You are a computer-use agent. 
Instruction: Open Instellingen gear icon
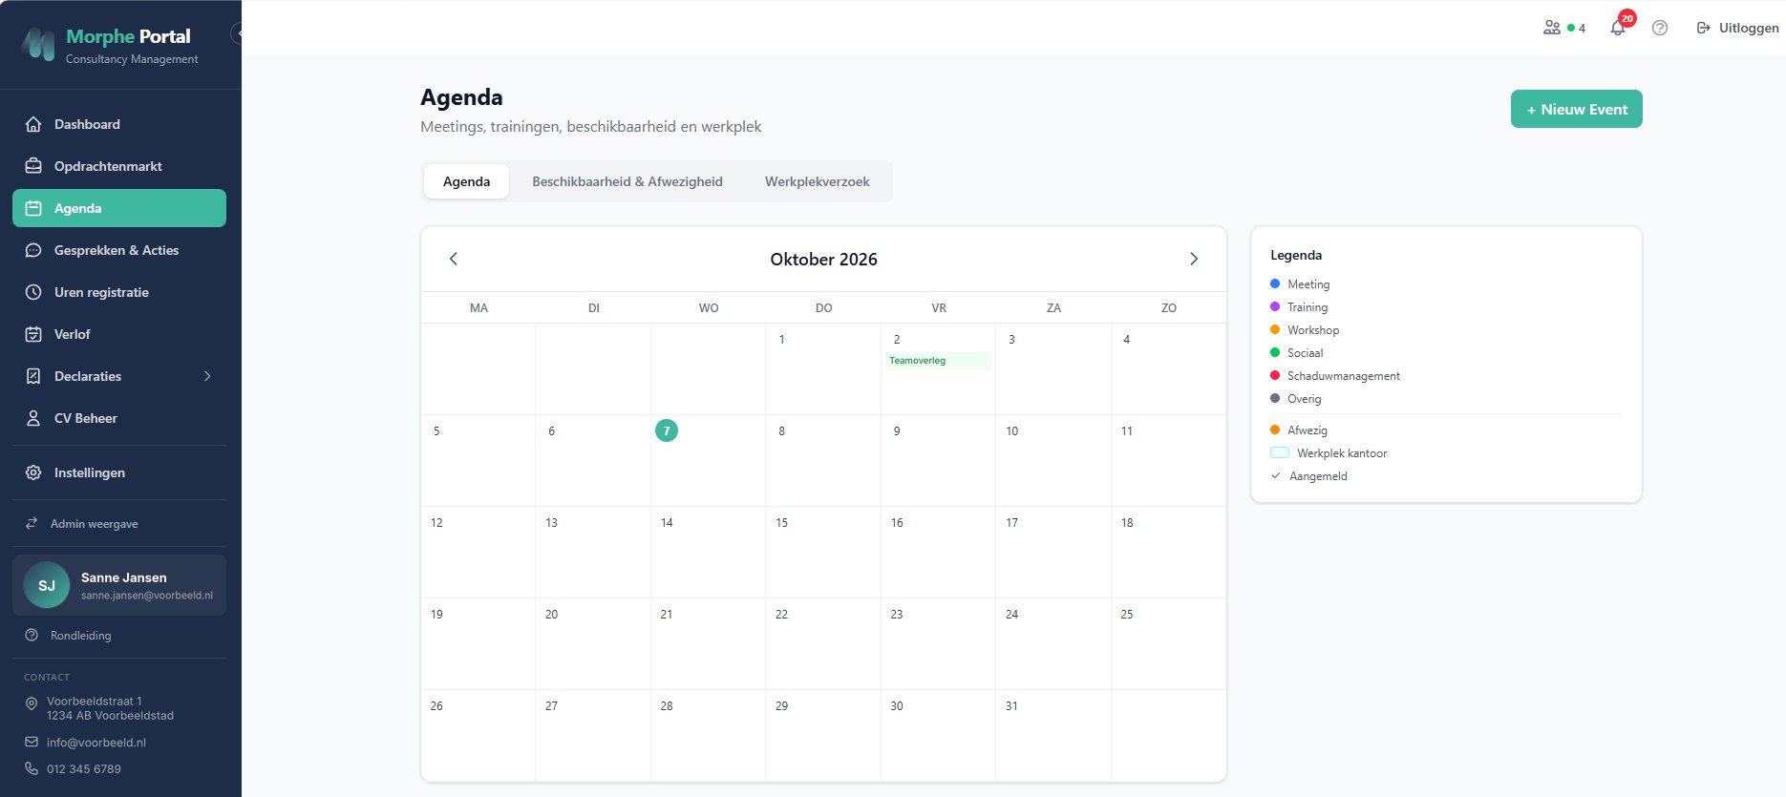click(33, 472)
